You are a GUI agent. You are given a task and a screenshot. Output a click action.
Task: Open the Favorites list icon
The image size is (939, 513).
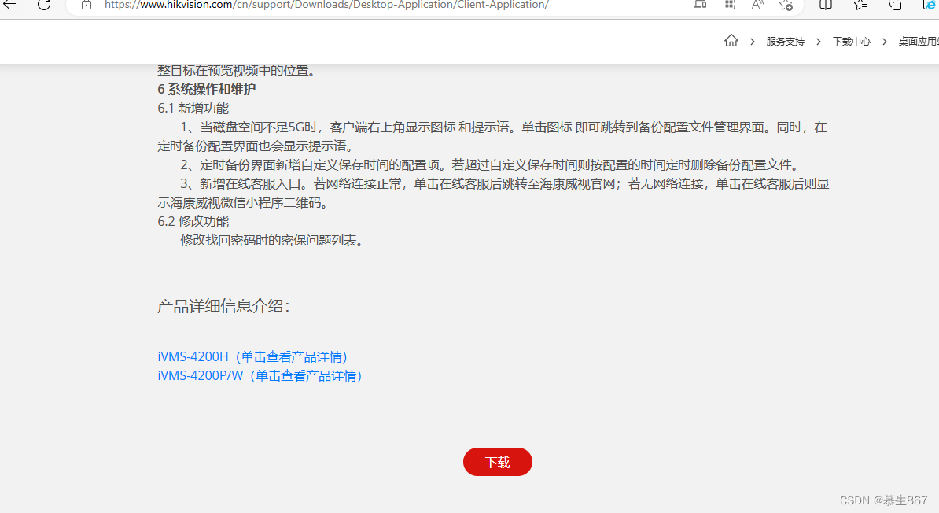[x=860, y=5]
